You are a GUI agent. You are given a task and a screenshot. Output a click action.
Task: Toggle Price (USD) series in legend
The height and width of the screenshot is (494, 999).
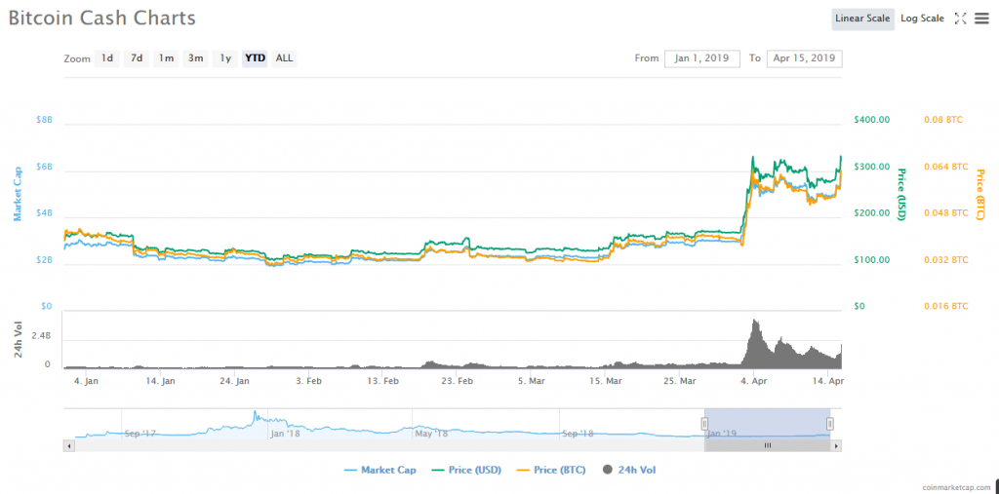click(x=465, y=471)
